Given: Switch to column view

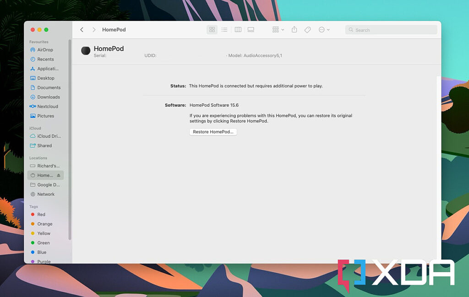Looking at the screenshot, I should (238, 30).
